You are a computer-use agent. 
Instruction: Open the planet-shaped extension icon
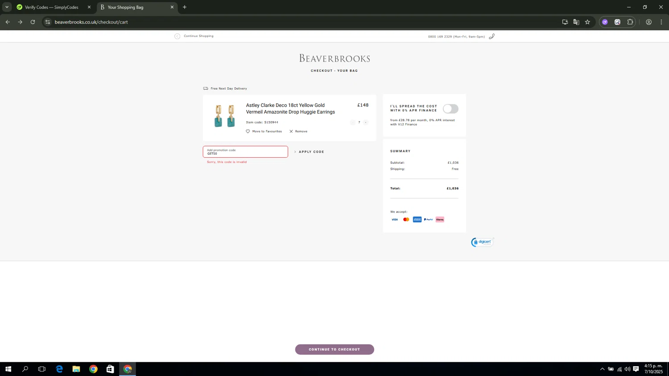(x=617, y=22)
